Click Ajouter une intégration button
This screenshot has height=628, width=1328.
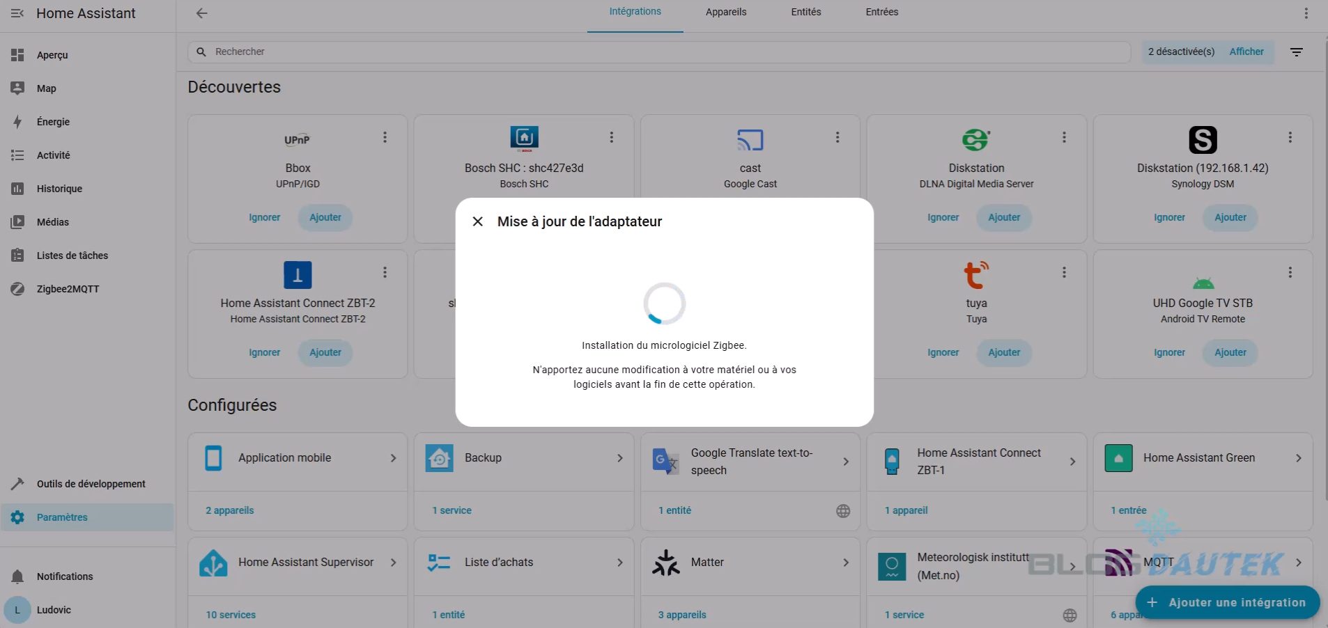click(1227, 602)
